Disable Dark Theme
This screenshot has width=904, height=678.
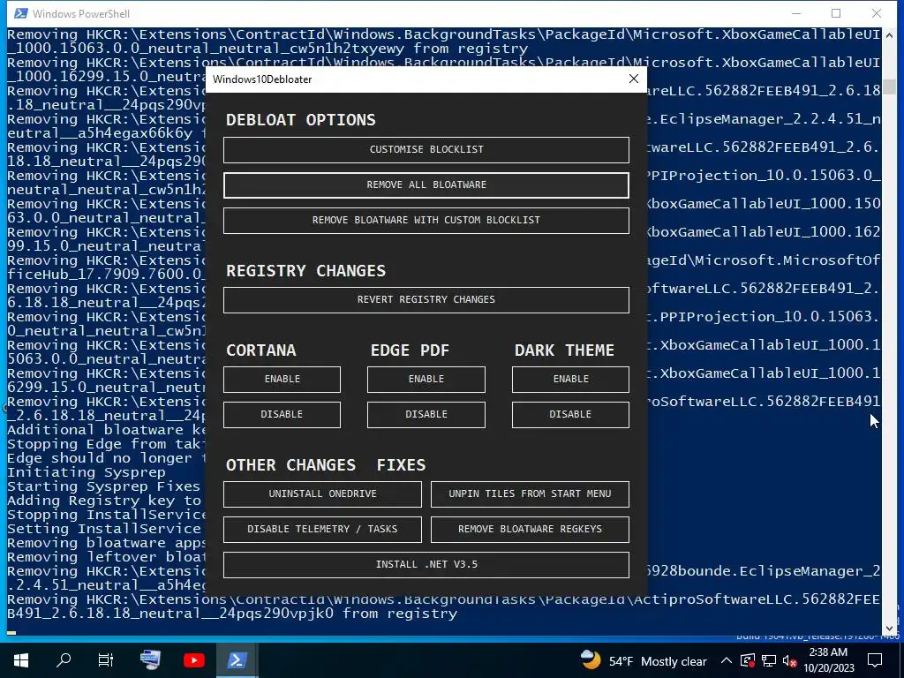click(570, 415)
